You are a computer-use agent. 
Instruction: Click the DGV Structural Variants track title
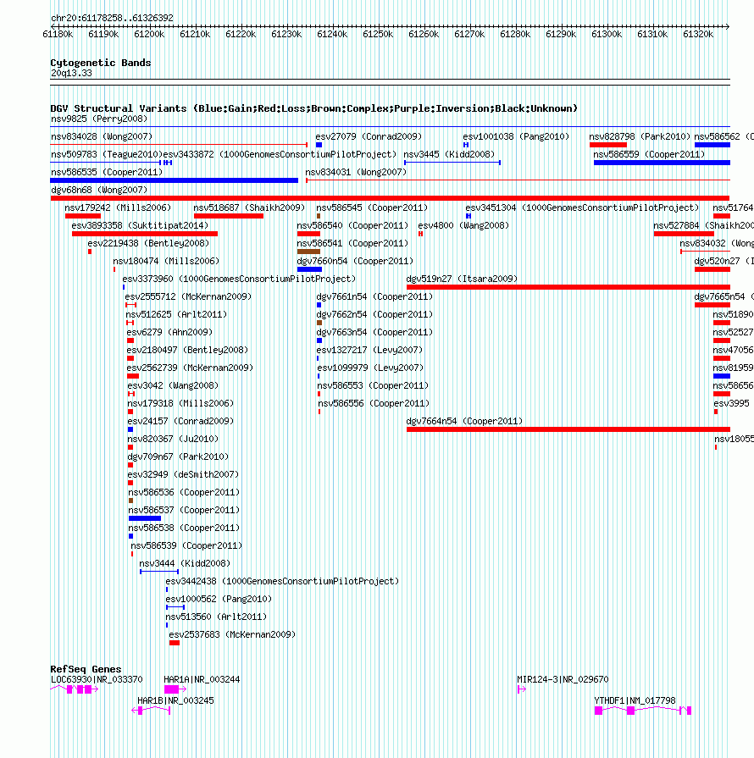pyautogui.click(x=314, y=108)
